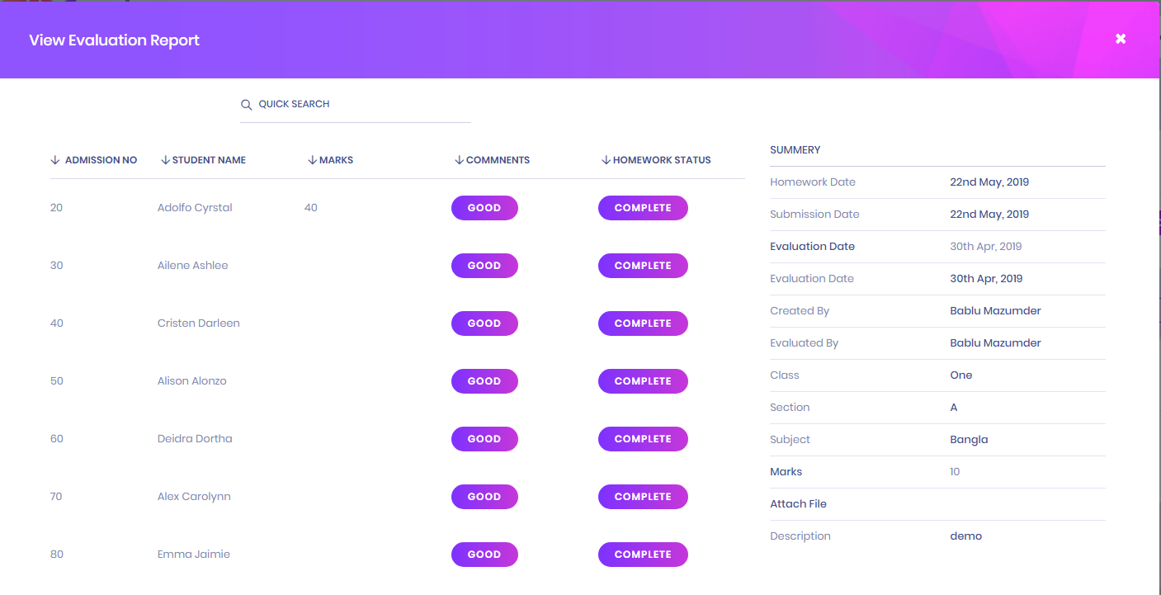This screenshot has width=1161, height=595.
Task: Type in the Quick Search field
Action: point(363,105)
